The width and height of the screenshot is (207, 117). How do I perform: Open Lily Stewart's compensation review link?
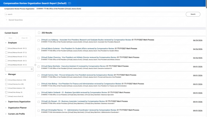(73, 101)
